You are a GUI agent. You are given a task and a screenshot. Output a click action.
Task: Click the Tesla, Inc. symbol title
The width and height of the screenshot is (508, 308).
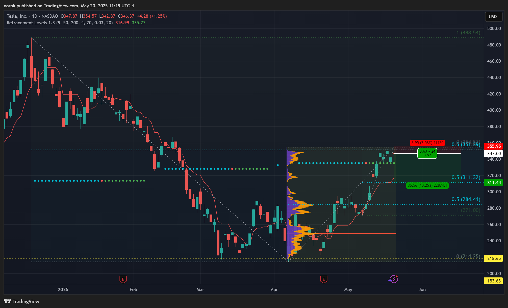point(17,16)
